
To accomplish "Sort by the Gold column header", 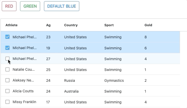I will pos(148,25).
